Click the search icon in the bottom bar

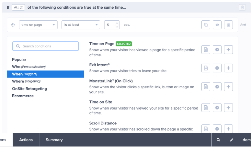pyautogui.click(x=219, y=140)
